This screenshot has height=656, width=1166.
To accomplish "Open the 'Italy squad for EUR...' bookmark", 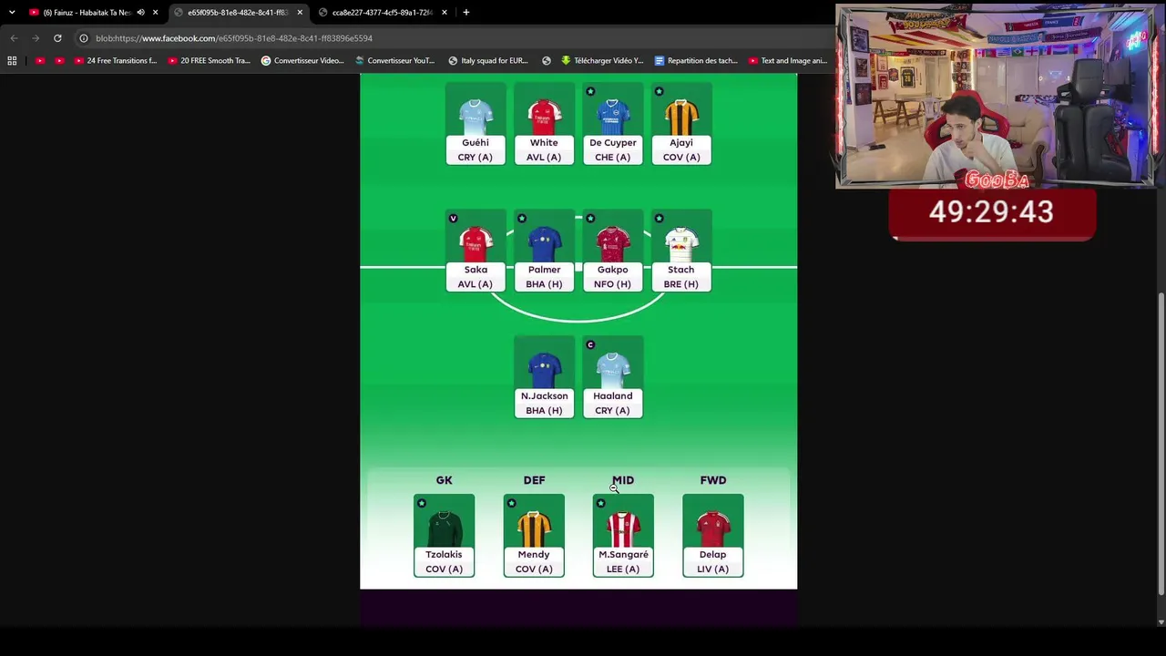I will (x=488, y=61).
